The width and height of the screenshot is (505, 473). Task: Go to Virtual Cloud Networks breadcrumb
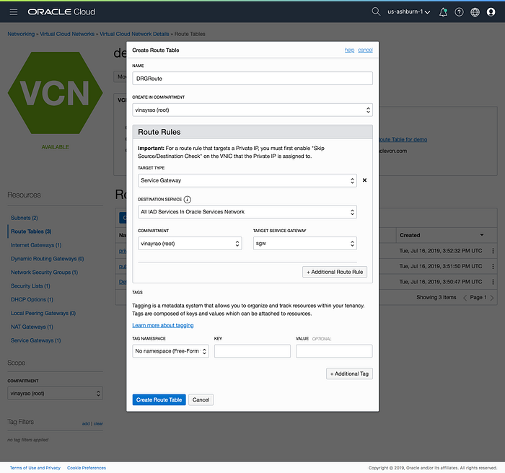click(67, 34)
